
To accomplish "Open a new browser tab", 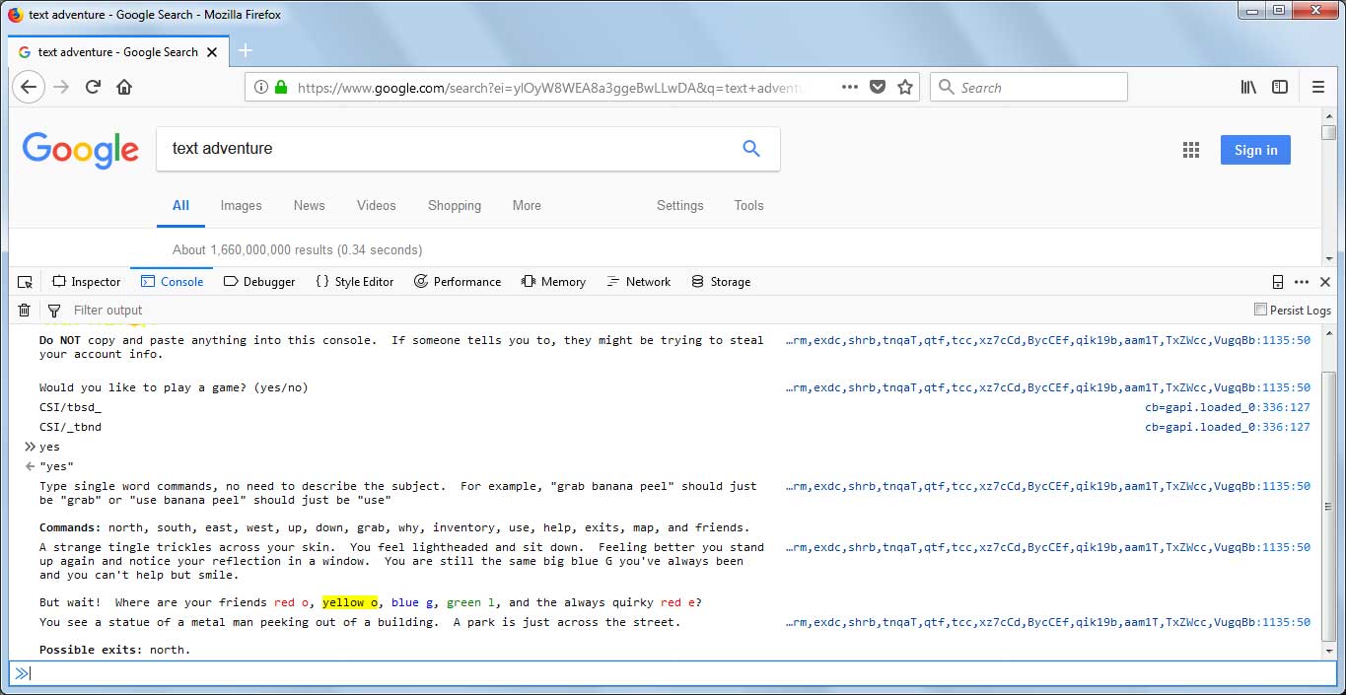I will (246, 51).
